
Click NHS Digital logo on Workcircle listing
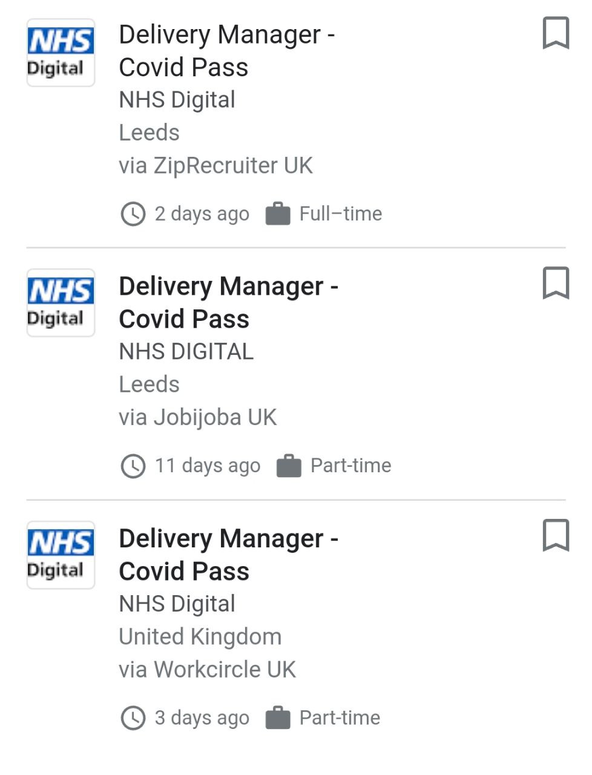click(61, 555)
